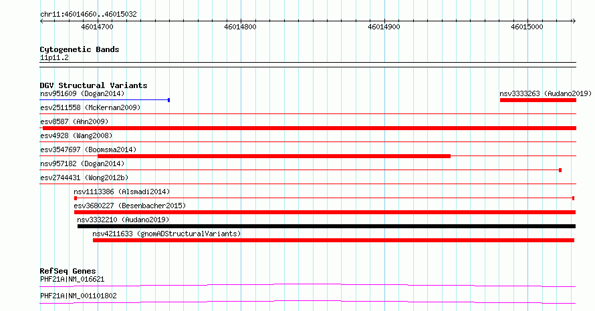The height and width of the screenshot is (311, 595).
Task: Click the 11p11.2 band label
Action: tap(54, 57)
